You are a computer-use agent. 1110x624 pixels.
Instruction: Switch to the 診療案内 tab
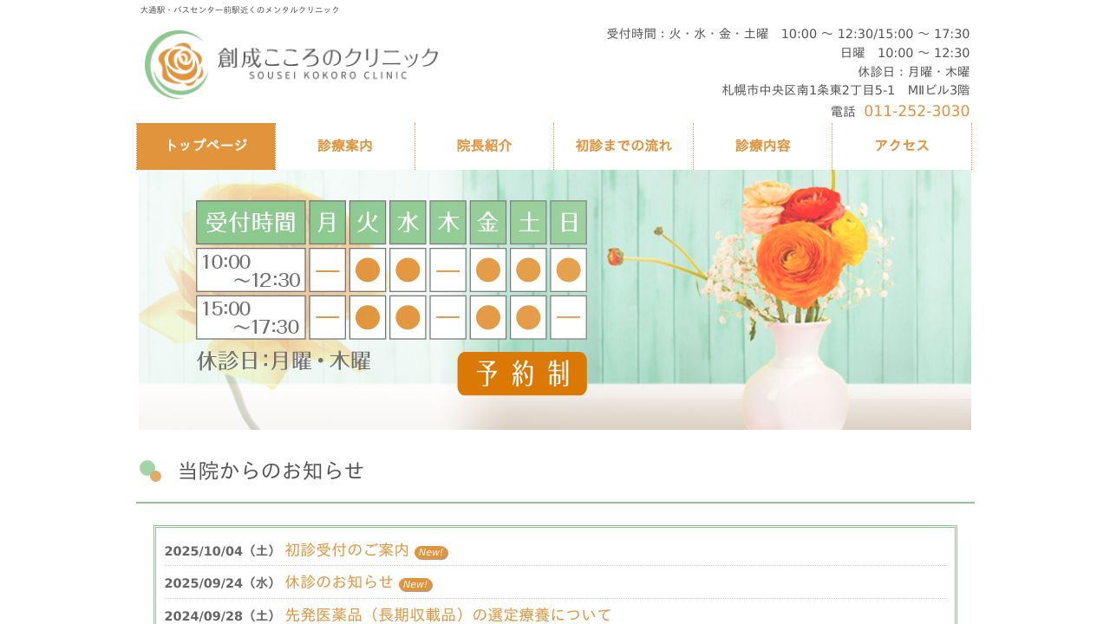pos(345,146)
